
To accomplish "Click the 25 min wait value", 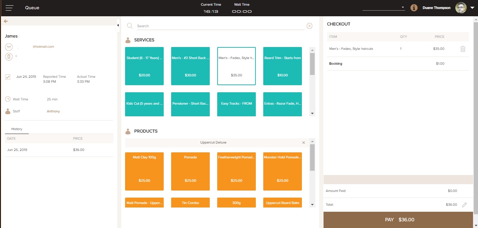I will (x=52, y=99).
